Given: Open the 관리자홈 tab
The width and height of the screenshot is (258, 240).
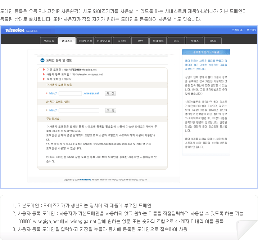Looking at the screenshot, I should tap(49, 41).
